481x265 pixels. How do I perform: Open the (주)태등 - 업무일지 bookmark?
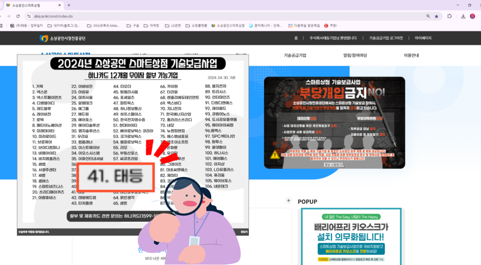27,26
